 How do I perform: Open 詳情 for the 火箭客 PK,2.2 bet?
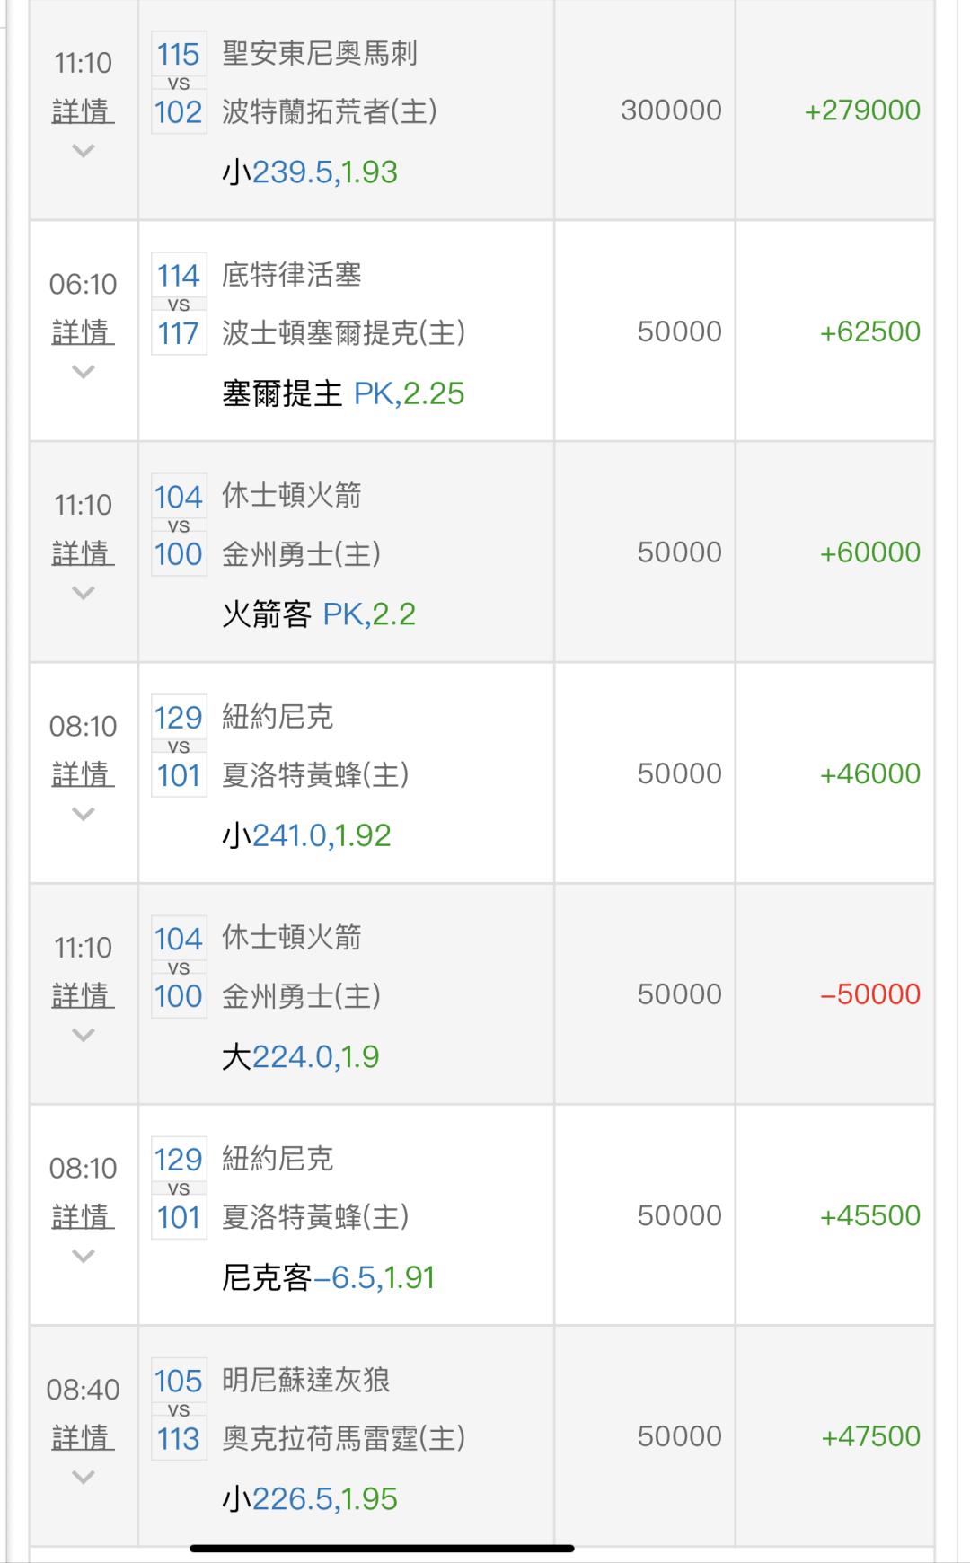[x=83, y=553]
